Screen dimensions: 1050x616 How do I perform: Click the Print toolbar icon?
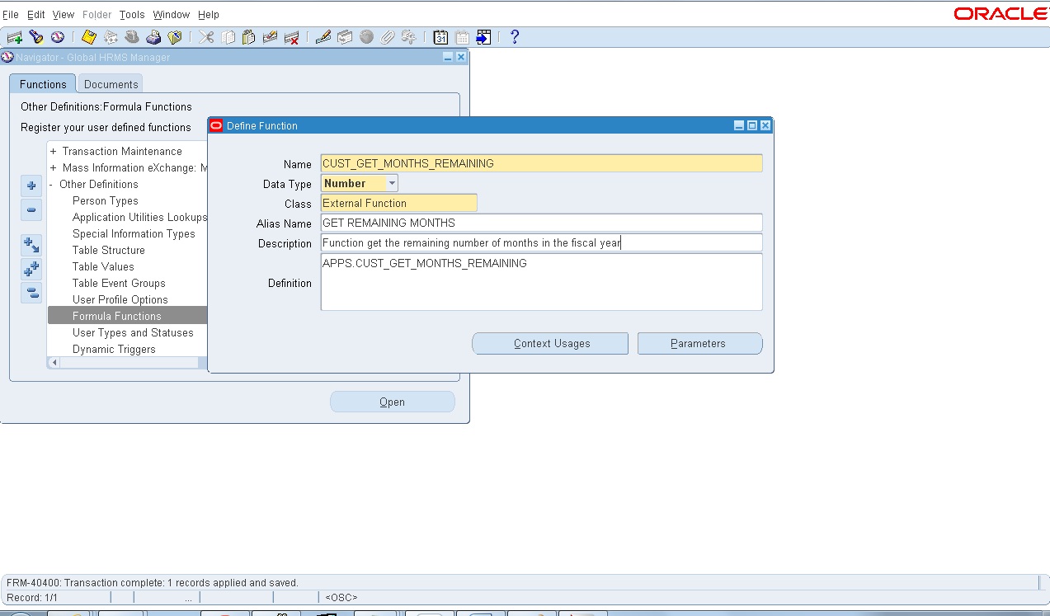tap(153, 37)
